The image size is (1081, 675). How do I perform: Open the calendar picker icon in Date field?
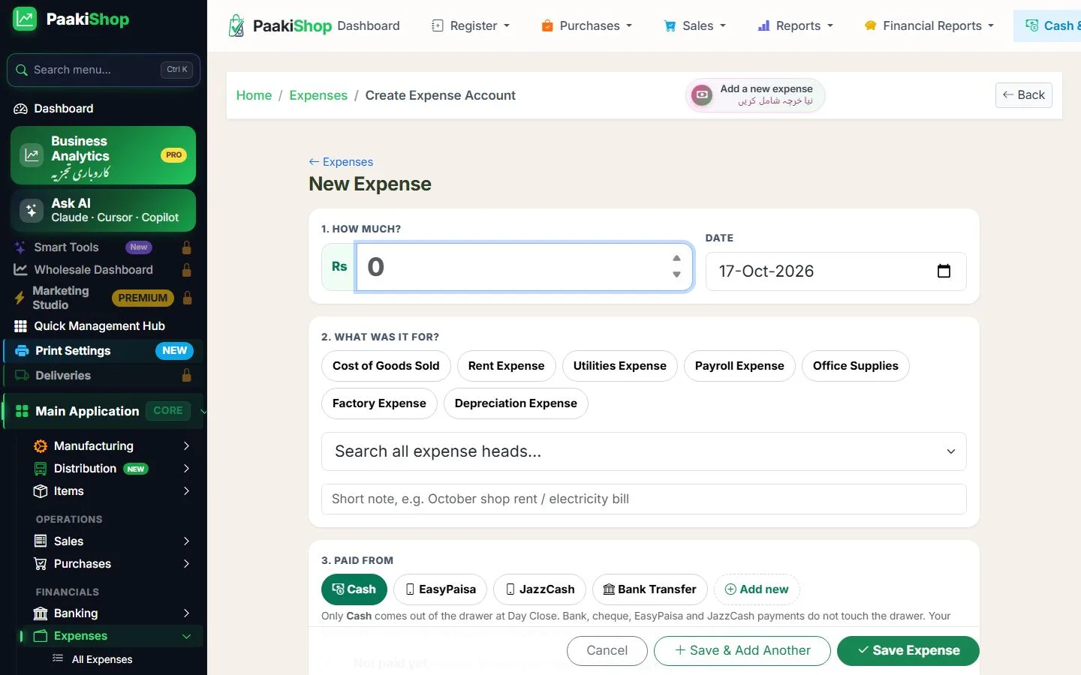click(944, 271)
